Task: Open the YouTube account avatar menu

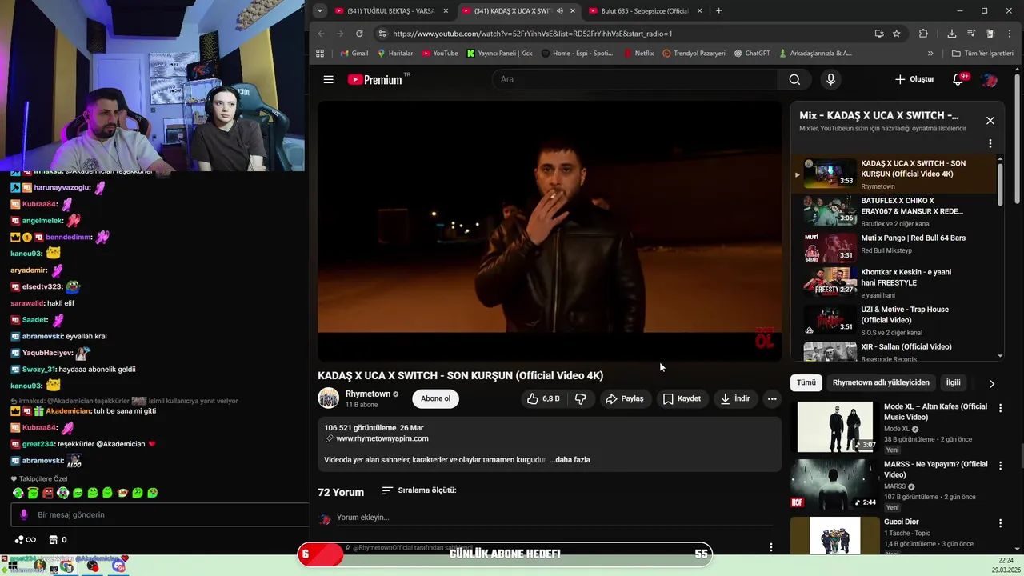Action: [x=990, y=79]
